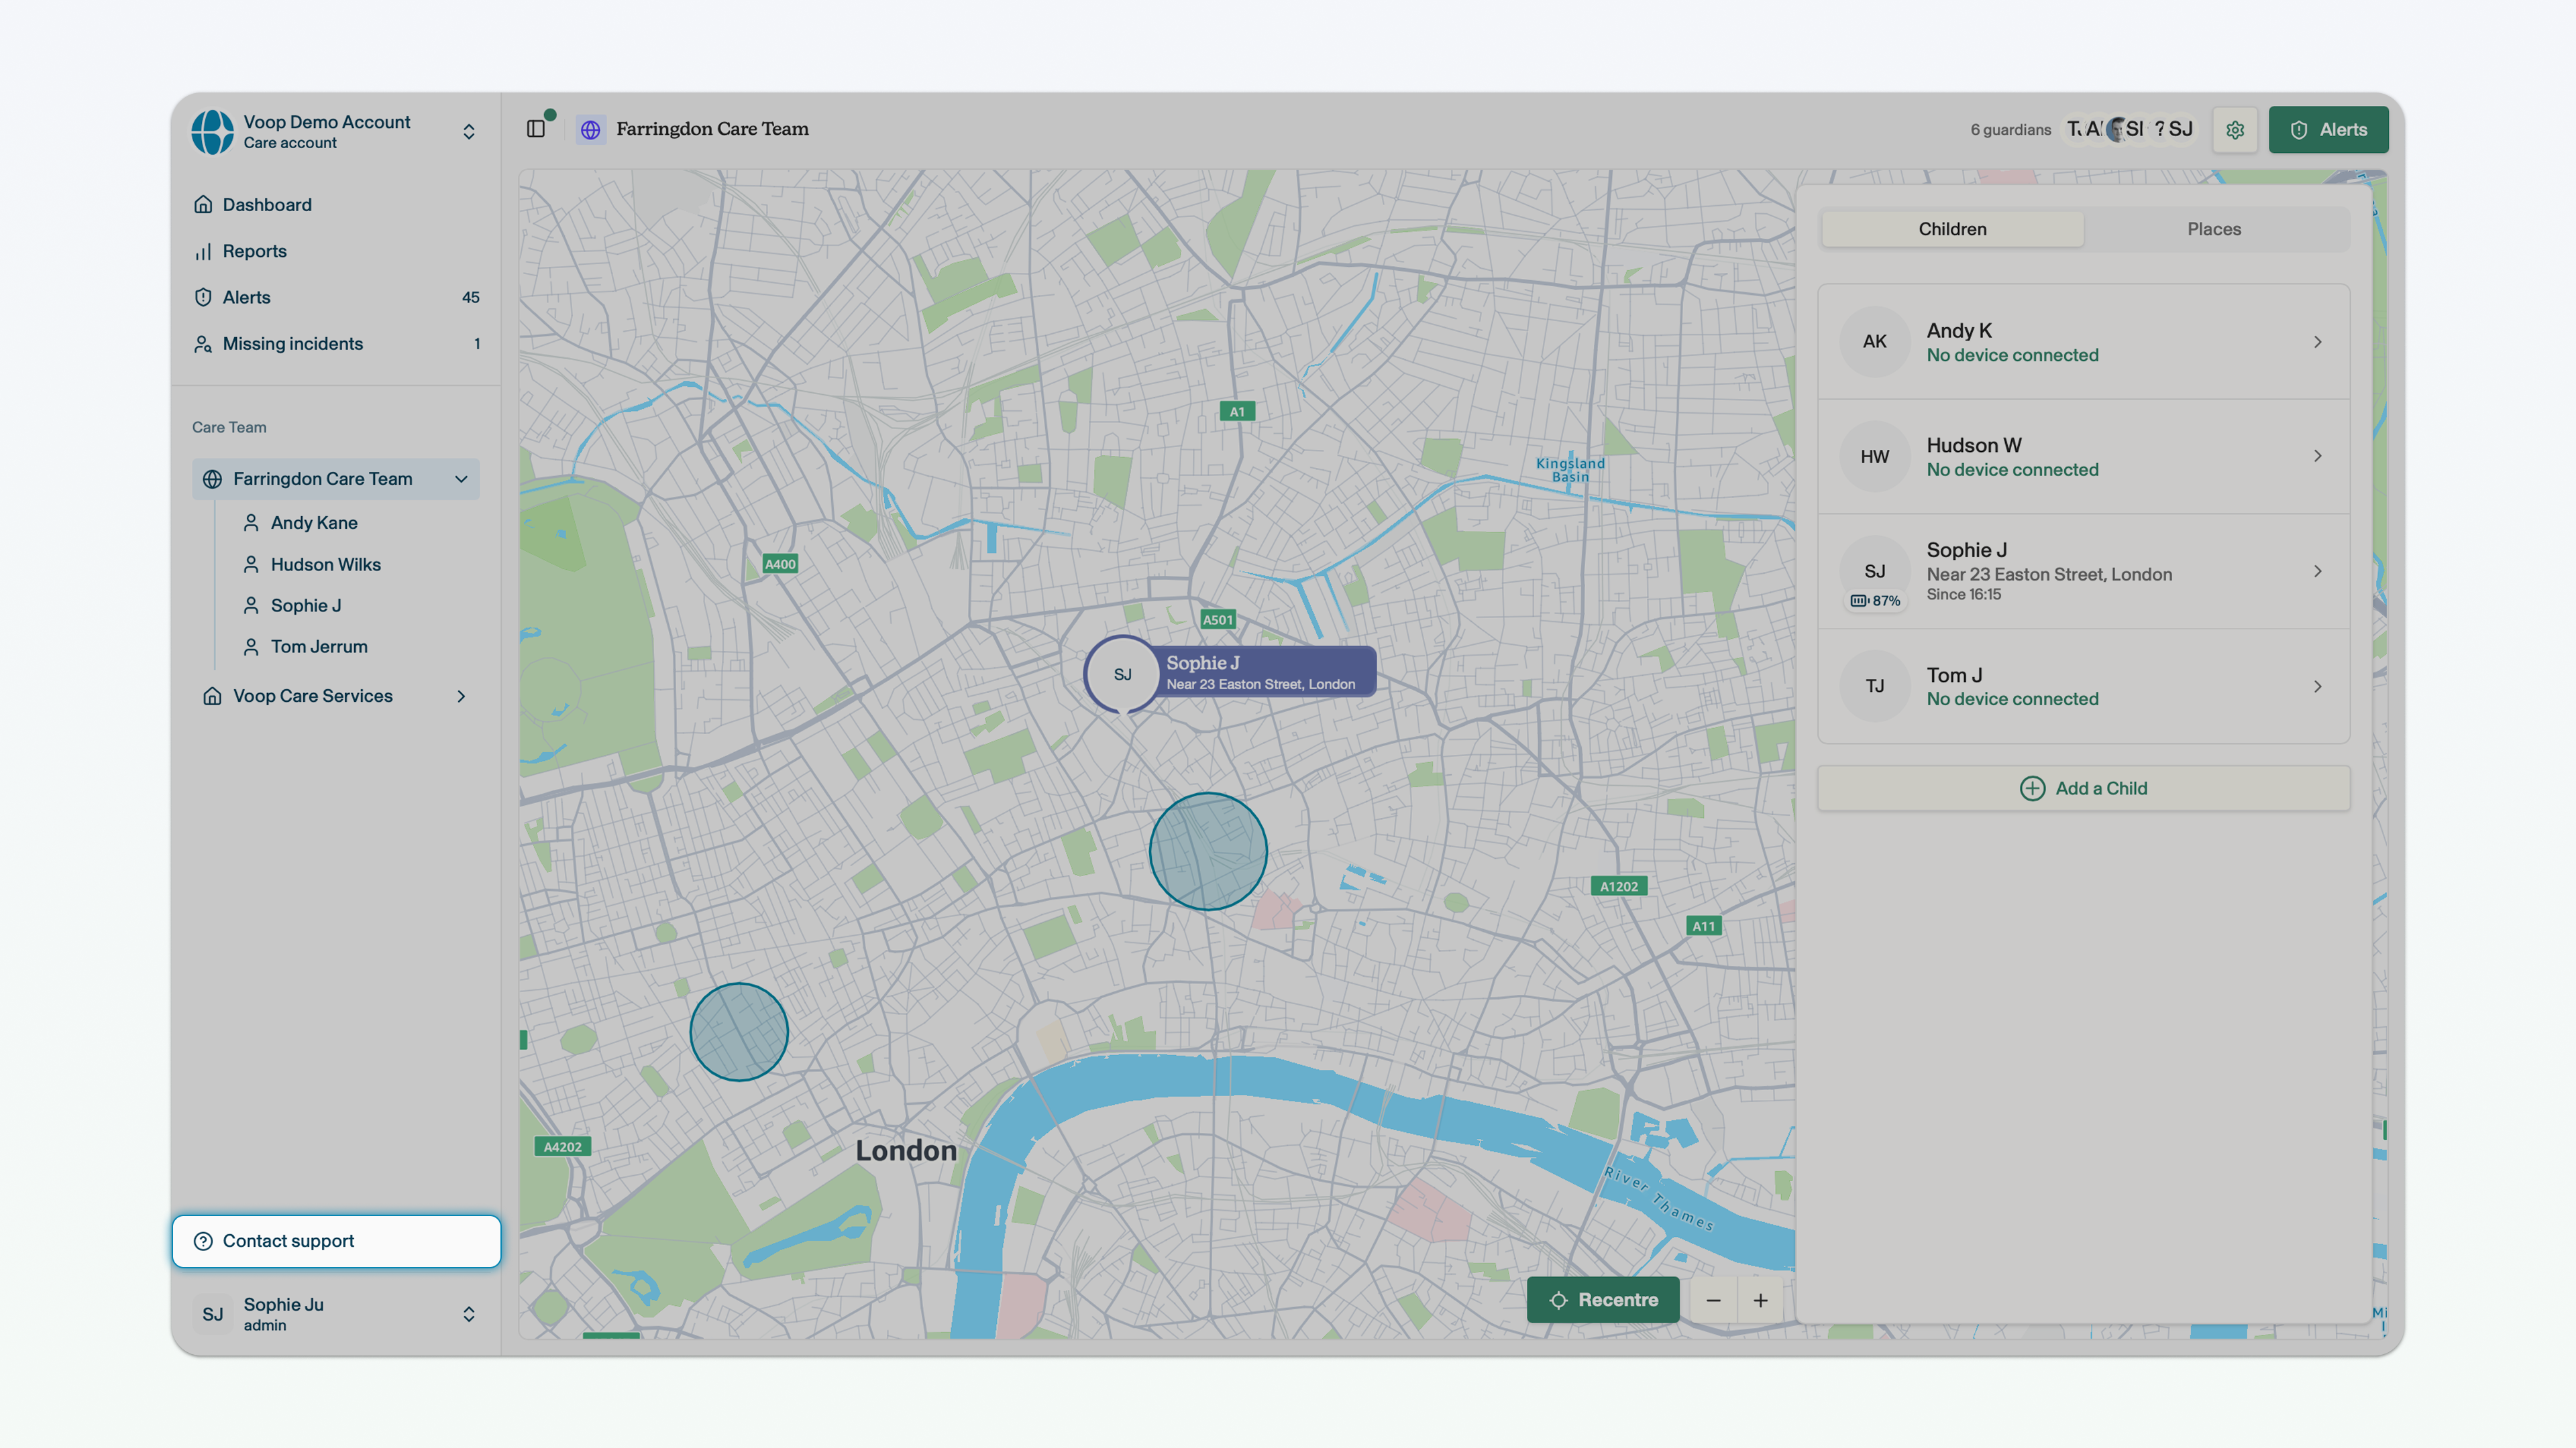The width and height of the screenshot is (2576, 1448).
Task: Switch to the Children tab
Action: [x=1952, y=229]
